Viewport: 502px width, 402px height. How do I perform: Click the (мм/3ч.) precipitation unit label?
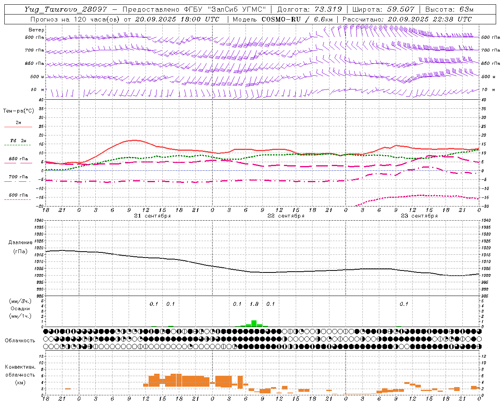coord(20,301)
